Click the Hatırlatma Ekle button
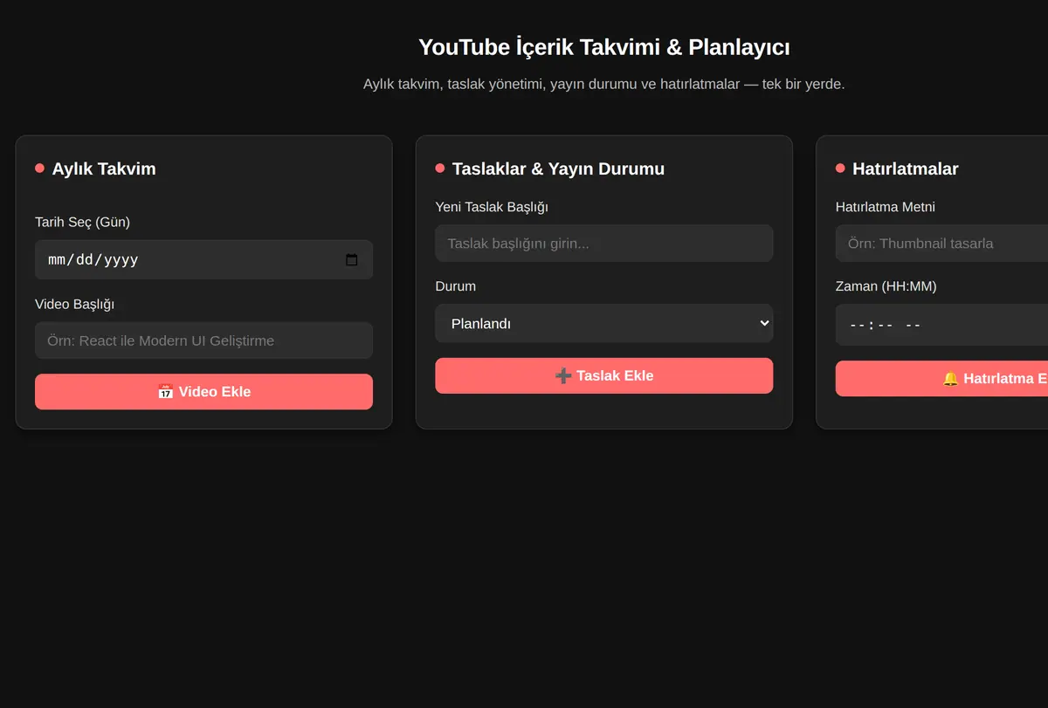Screen dimensions: 1048x708 (x=941, y=379)
